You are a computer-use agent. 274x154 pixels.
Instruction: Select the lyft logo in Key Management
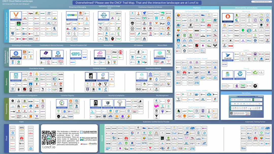[x=156, y=106]
